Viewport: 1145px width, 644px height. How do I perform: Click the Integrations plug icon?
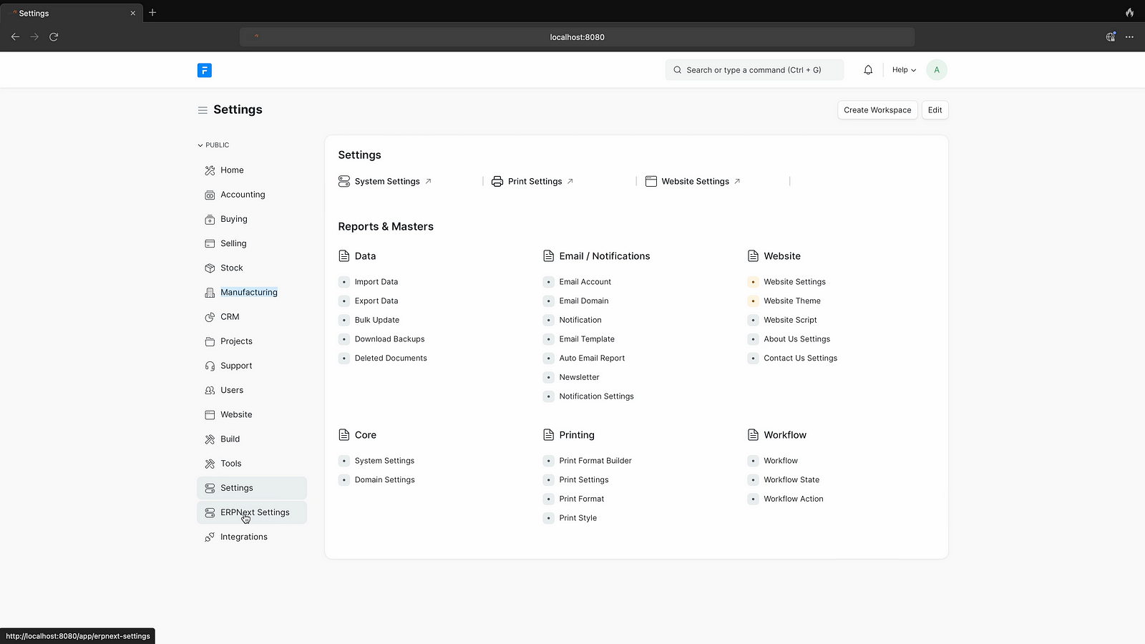tap(210, 537)
